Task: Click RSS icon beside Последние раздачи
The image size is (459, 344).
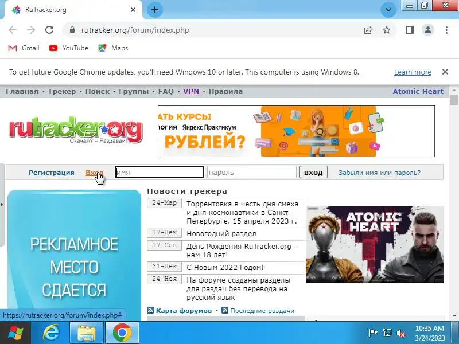Action: pos(225,310)
